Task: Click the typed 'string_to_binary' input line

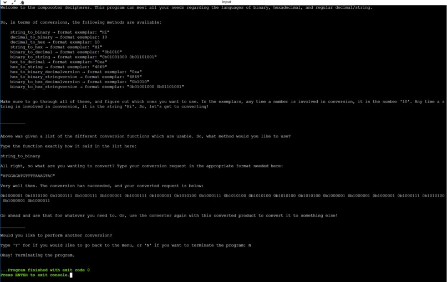Action: coord(20,156)
